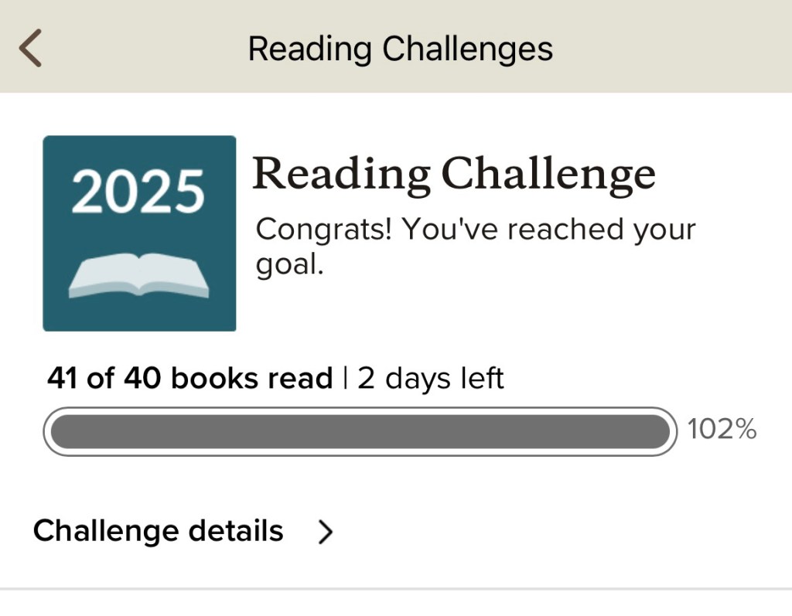Go back using the header arrow
This screenshot has height=616, width=792.
pyautogui.click(x=30, y=49)
